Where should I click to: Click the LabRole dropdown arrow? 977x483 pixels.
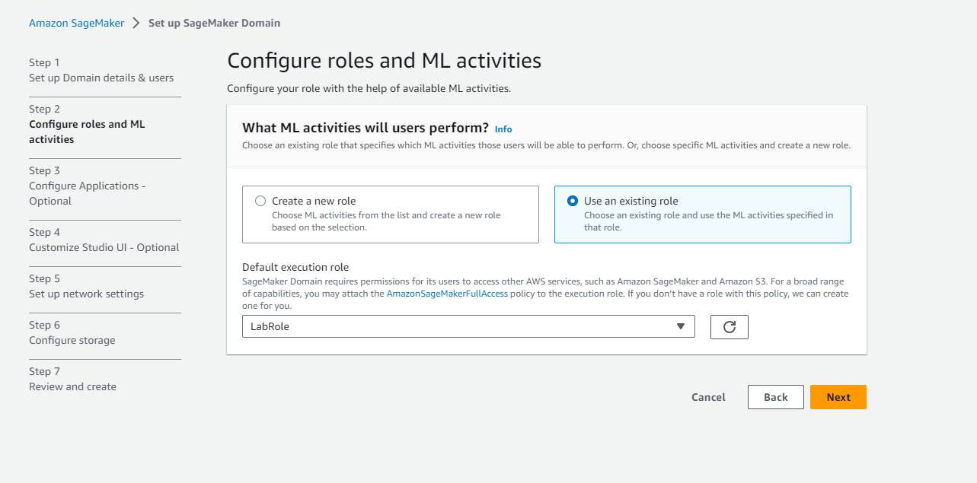681,326
